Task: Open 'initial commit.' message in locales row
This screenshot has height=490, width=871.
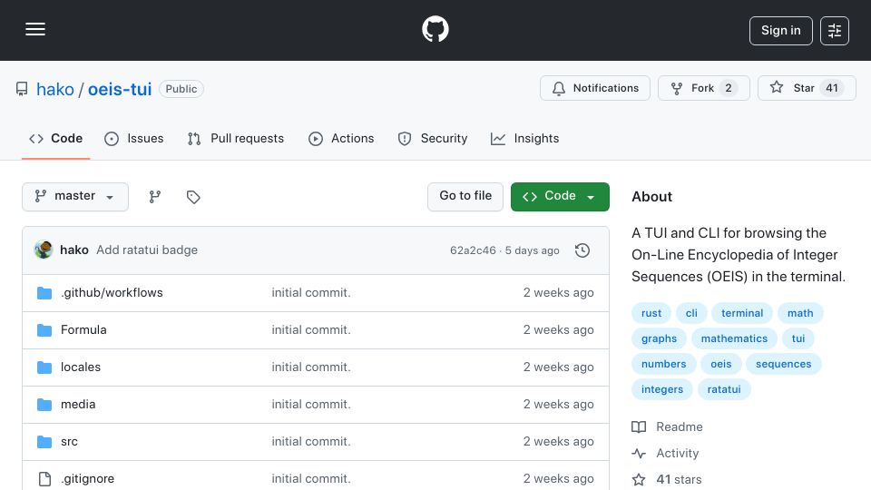Action: click(x=311, y=367)
